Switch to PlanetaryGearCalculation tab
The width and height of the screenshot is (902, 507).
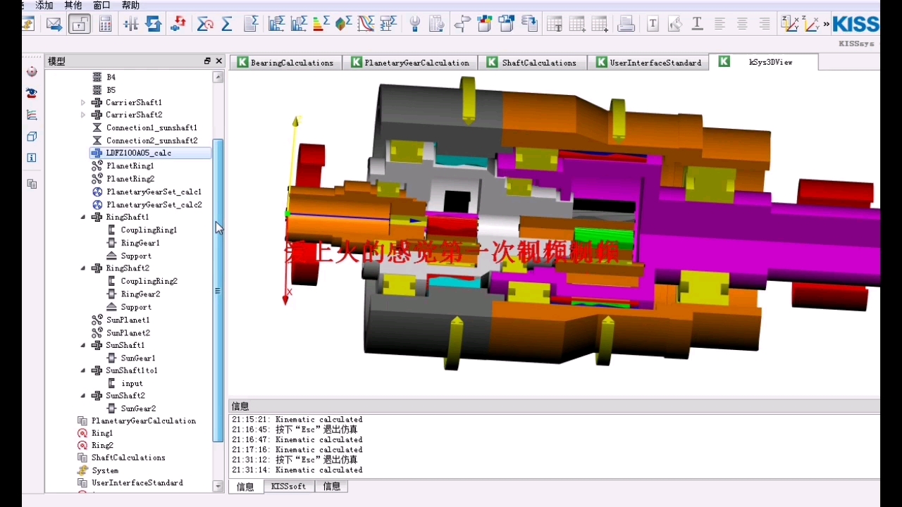coord(410,63)
